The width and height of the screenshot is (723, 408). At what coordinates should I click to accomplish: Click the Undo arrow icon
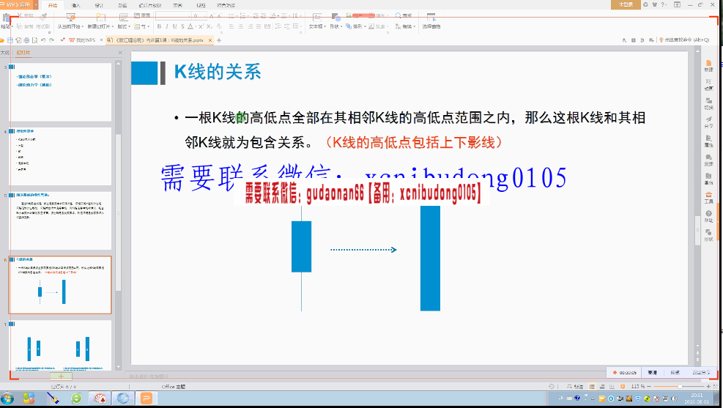pyautogui.click(x=43, y=40)
